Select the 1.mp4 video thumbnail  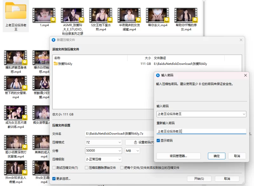(44, 15)
